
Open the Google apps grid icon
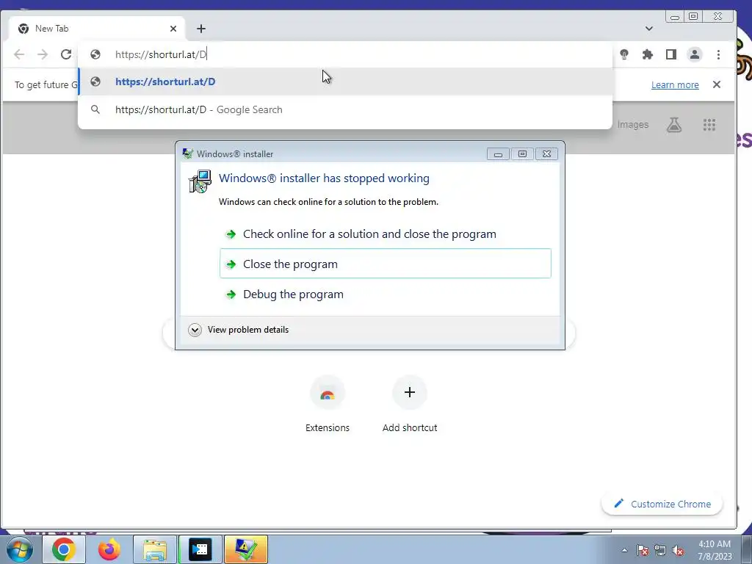click(709, 125)
